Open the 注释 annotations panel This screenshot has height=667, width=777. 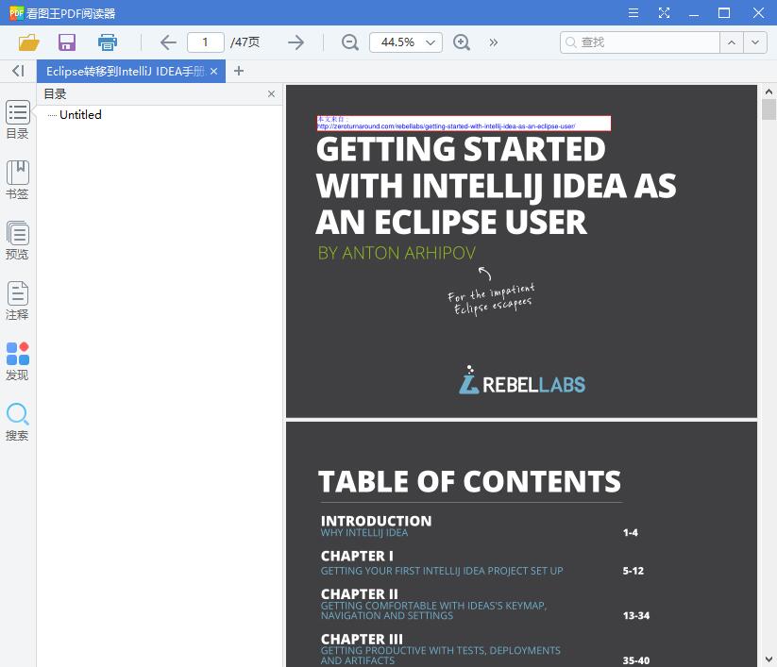[17, 301]
